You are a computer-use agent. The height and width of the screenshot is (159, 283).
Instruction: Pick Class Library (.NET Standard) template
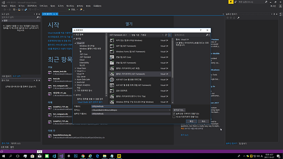(x=140, y=68)
